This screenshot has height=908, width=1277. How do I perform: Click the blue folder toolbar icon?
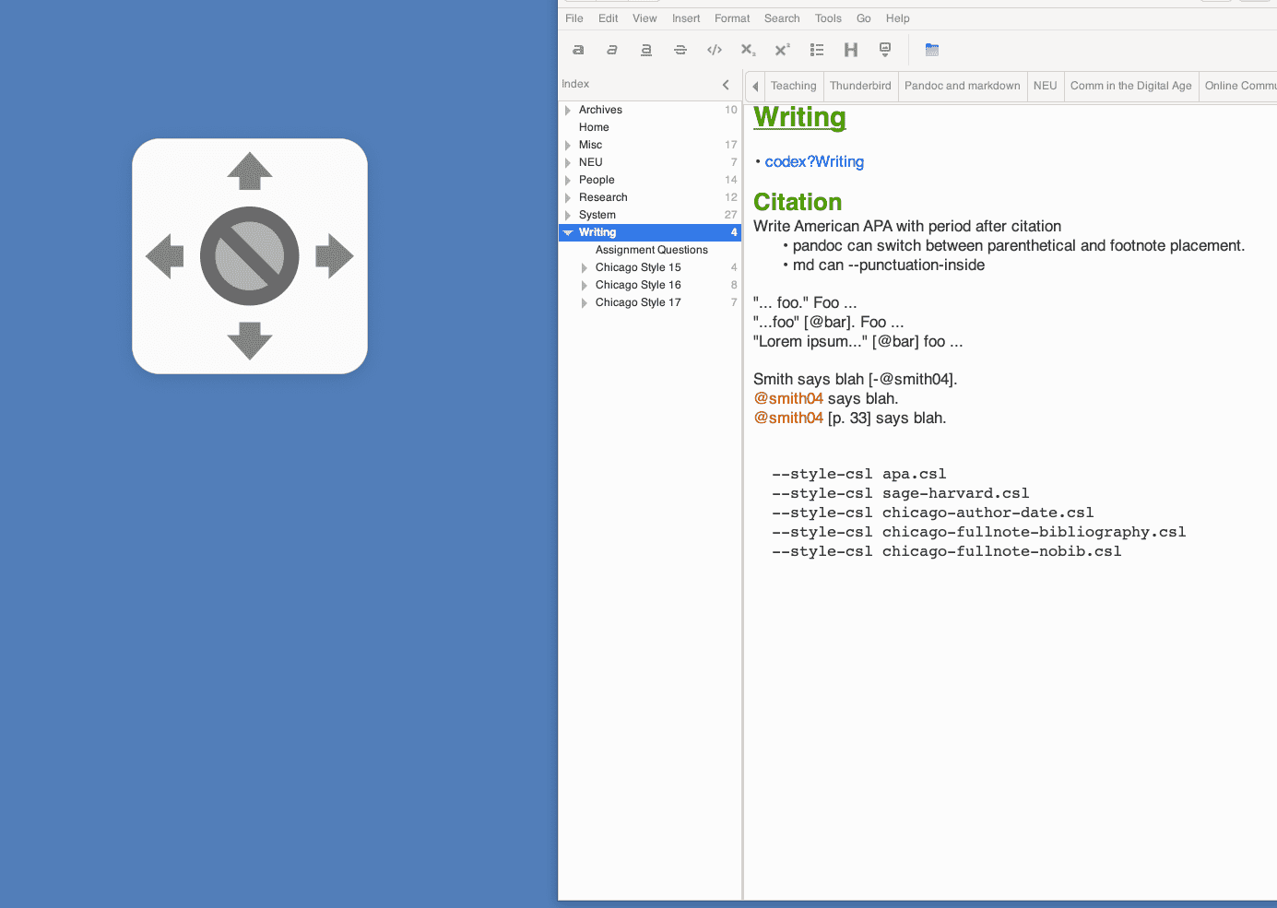(x=932, y=50)
